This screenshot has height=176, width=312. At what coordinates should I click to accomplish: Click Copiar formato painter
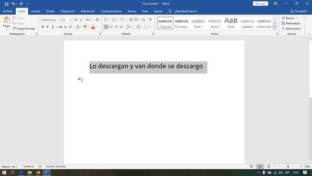click(x=24, y=28)
